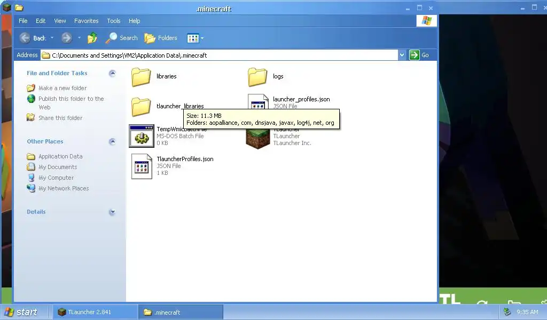Select the logs folder icon
The image size is (547, 320).
point(257,77)
